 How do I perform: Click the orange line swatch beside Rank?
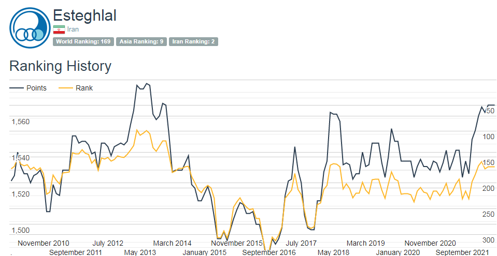[x=65, y=88]
